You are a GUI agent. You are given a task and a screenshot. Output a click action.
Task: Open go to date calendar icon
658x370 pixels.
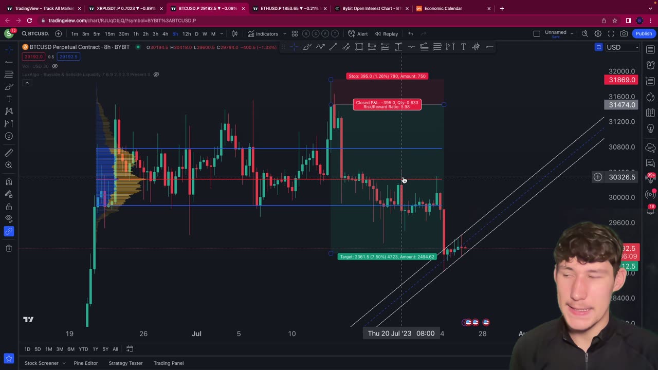point(130,349)
